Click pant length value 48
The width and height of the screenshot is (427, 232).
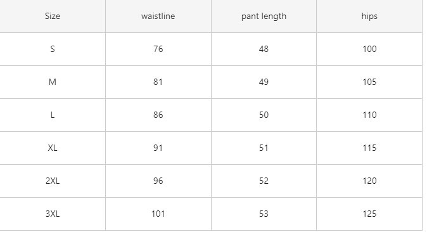264,49
